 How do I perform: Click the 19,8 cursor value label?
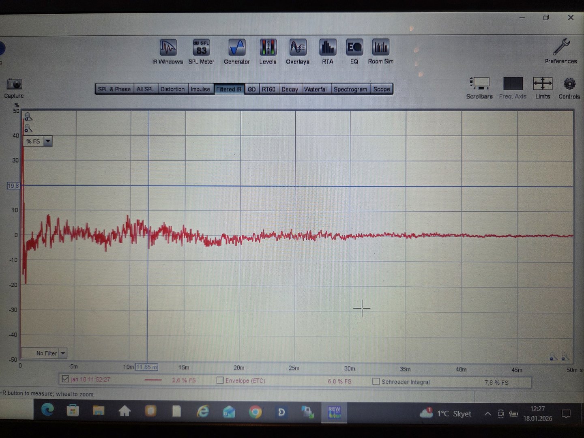[x=13, y=186]
